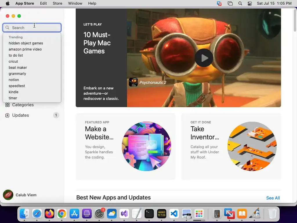Click See All for Best New Apps
The height and width of the screenshot is (223, 297).
[273, 198]
